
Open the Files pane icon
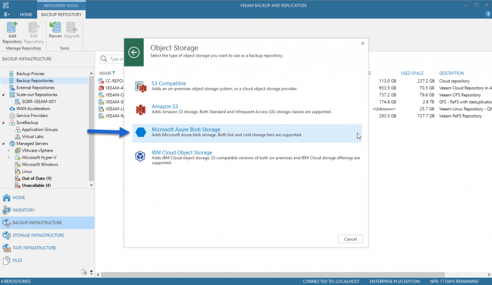click(x=6, y=260)
